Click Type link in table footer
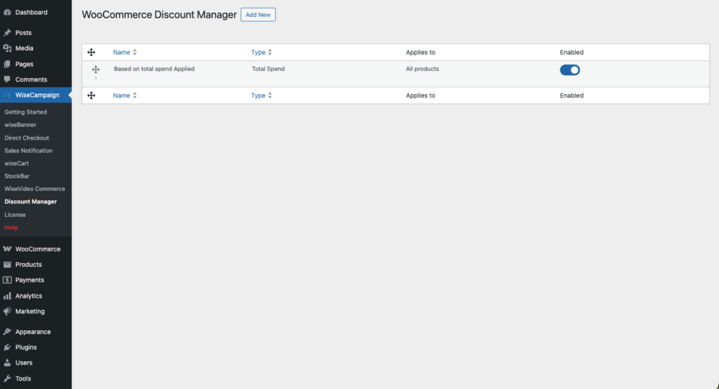Viewport: 719px width, 389px height. (258, 95)
